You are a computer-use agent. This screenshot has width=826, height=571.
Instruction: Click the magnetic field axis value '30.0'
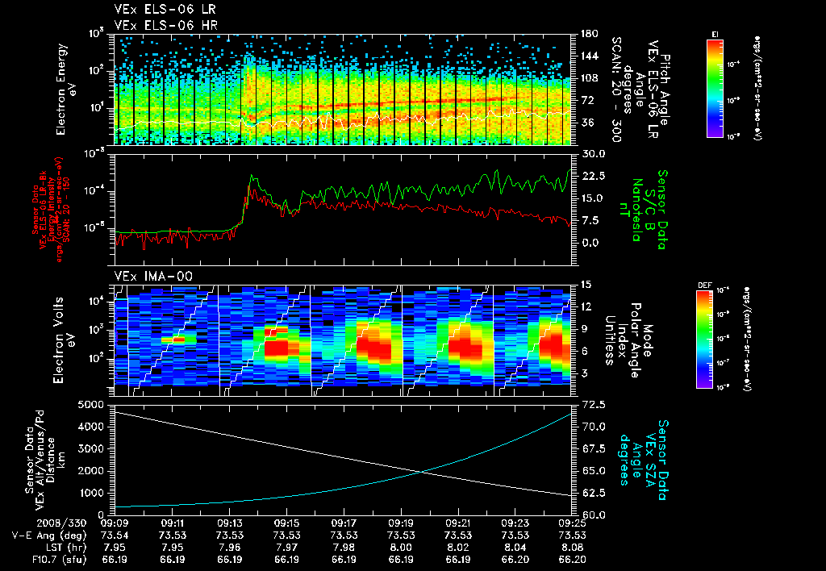point(593,154)
